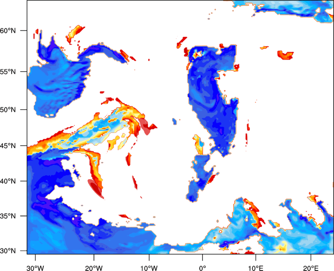The height and width of the screenshot is (271, 334).
Task: Click the 35°N latitude label
Action: [x=8, y=216]
